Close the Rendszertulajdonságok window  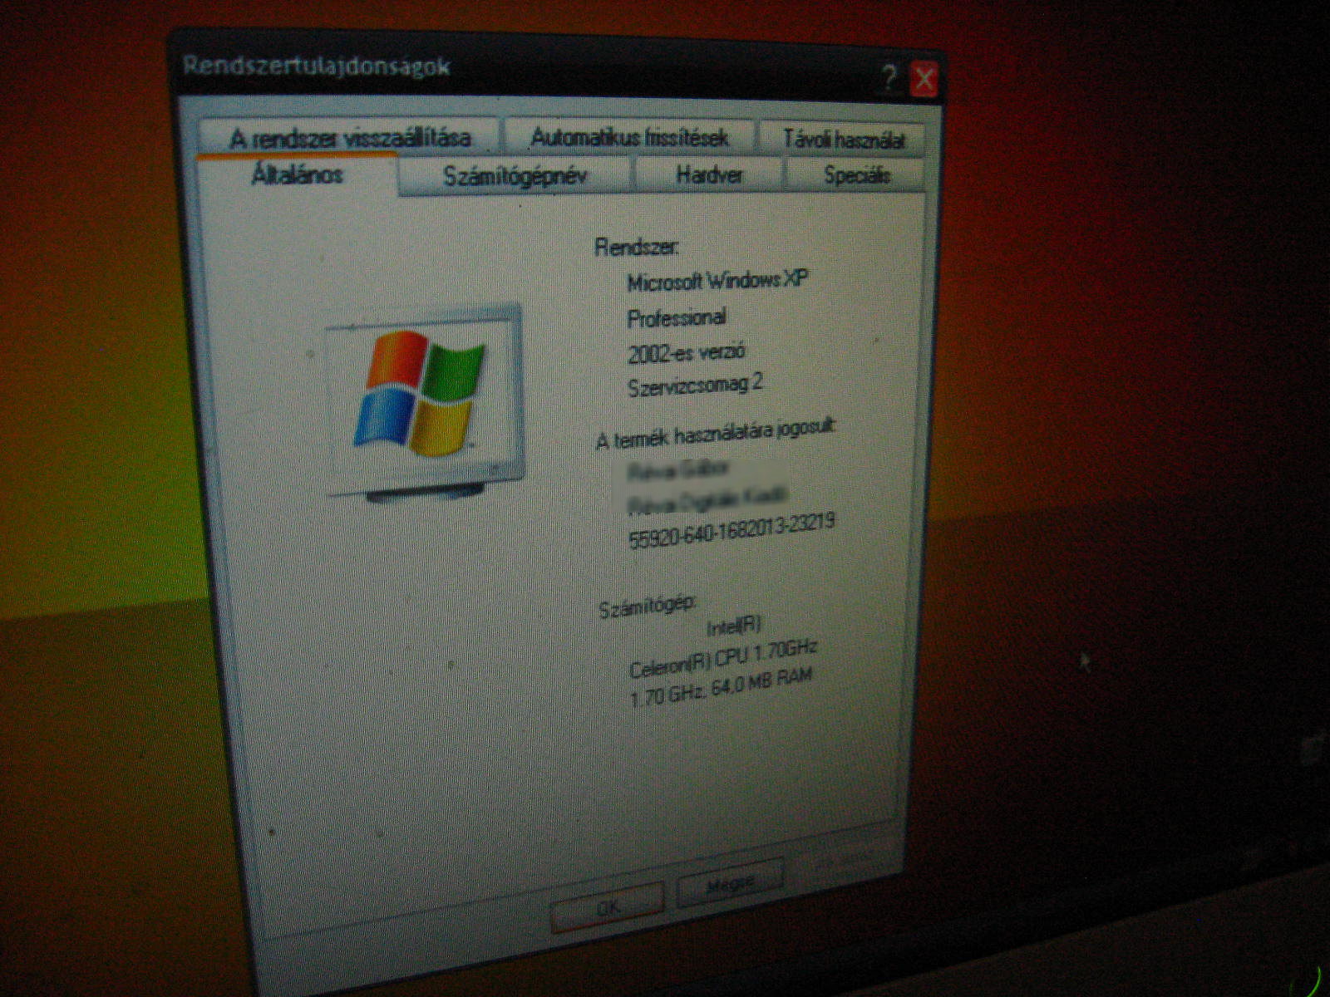(x=924, y=81)
